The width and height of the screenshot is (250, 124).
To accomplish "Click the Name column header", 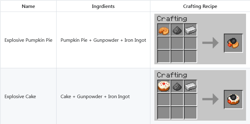I will click(28, 6).
